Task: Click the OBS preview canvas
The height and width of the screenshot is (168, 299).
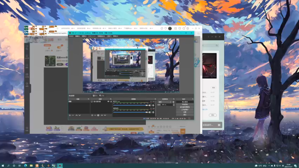Action: [x=131, y=66]
